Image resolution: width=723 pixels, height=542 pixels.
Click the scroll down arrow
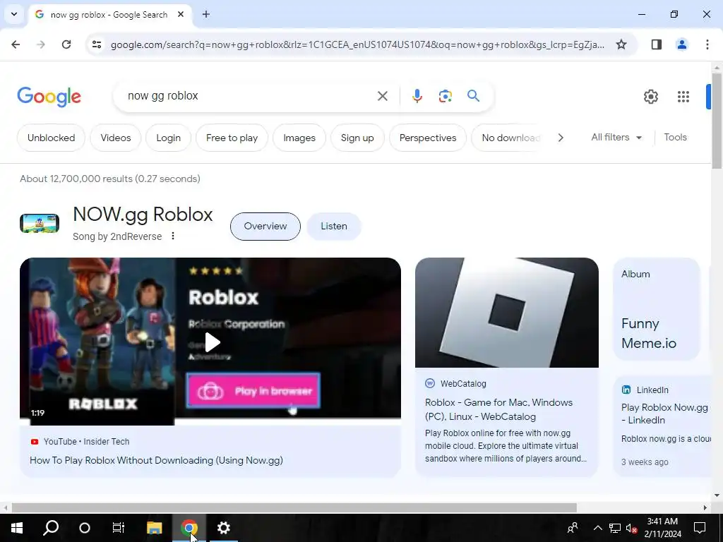(x=717, y=495)
